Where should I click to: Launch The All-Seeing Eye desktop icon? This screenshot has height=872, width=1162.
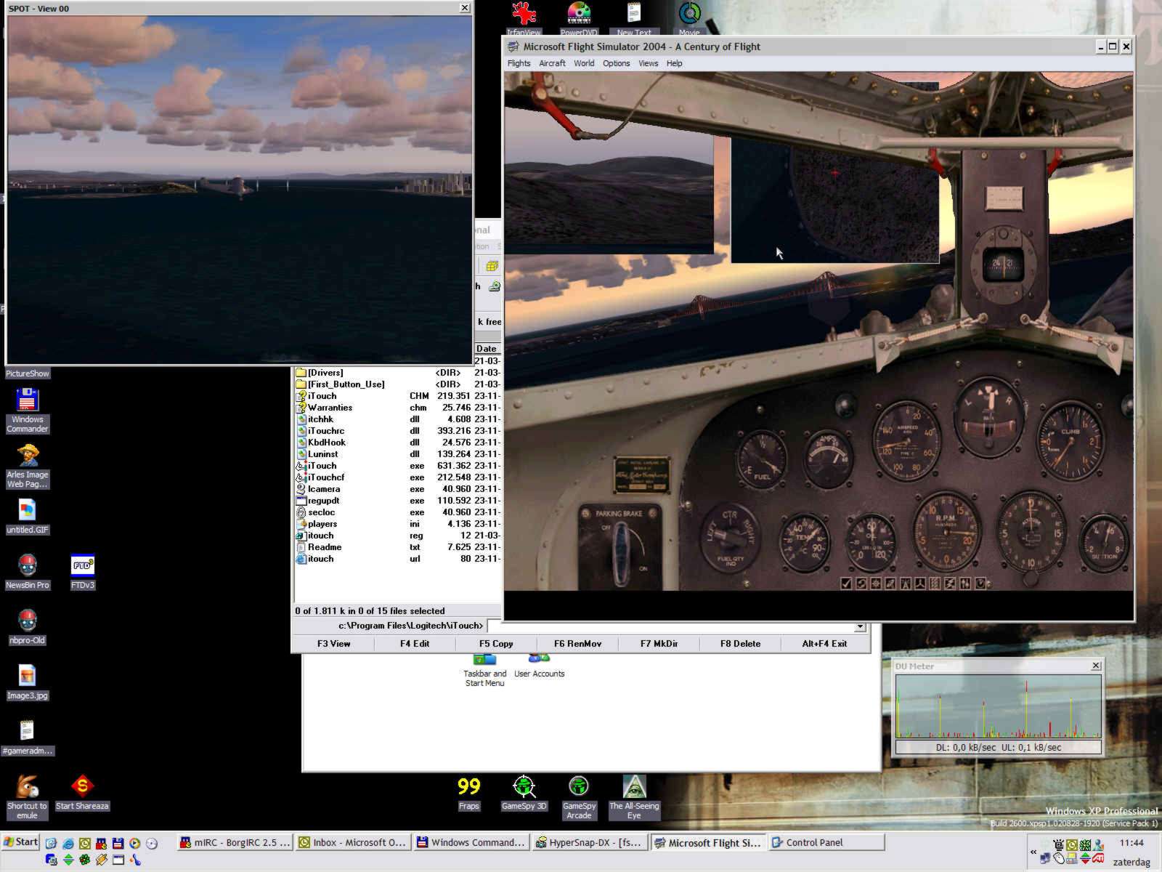[634, 797]
